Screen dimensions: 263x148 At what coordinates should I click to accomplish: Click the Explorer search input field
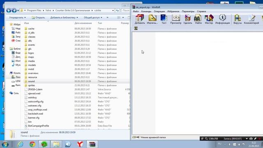(126, 10)
